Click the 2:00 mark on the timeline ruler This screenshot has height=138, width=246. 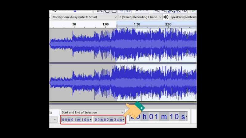[x=168, y=25]
